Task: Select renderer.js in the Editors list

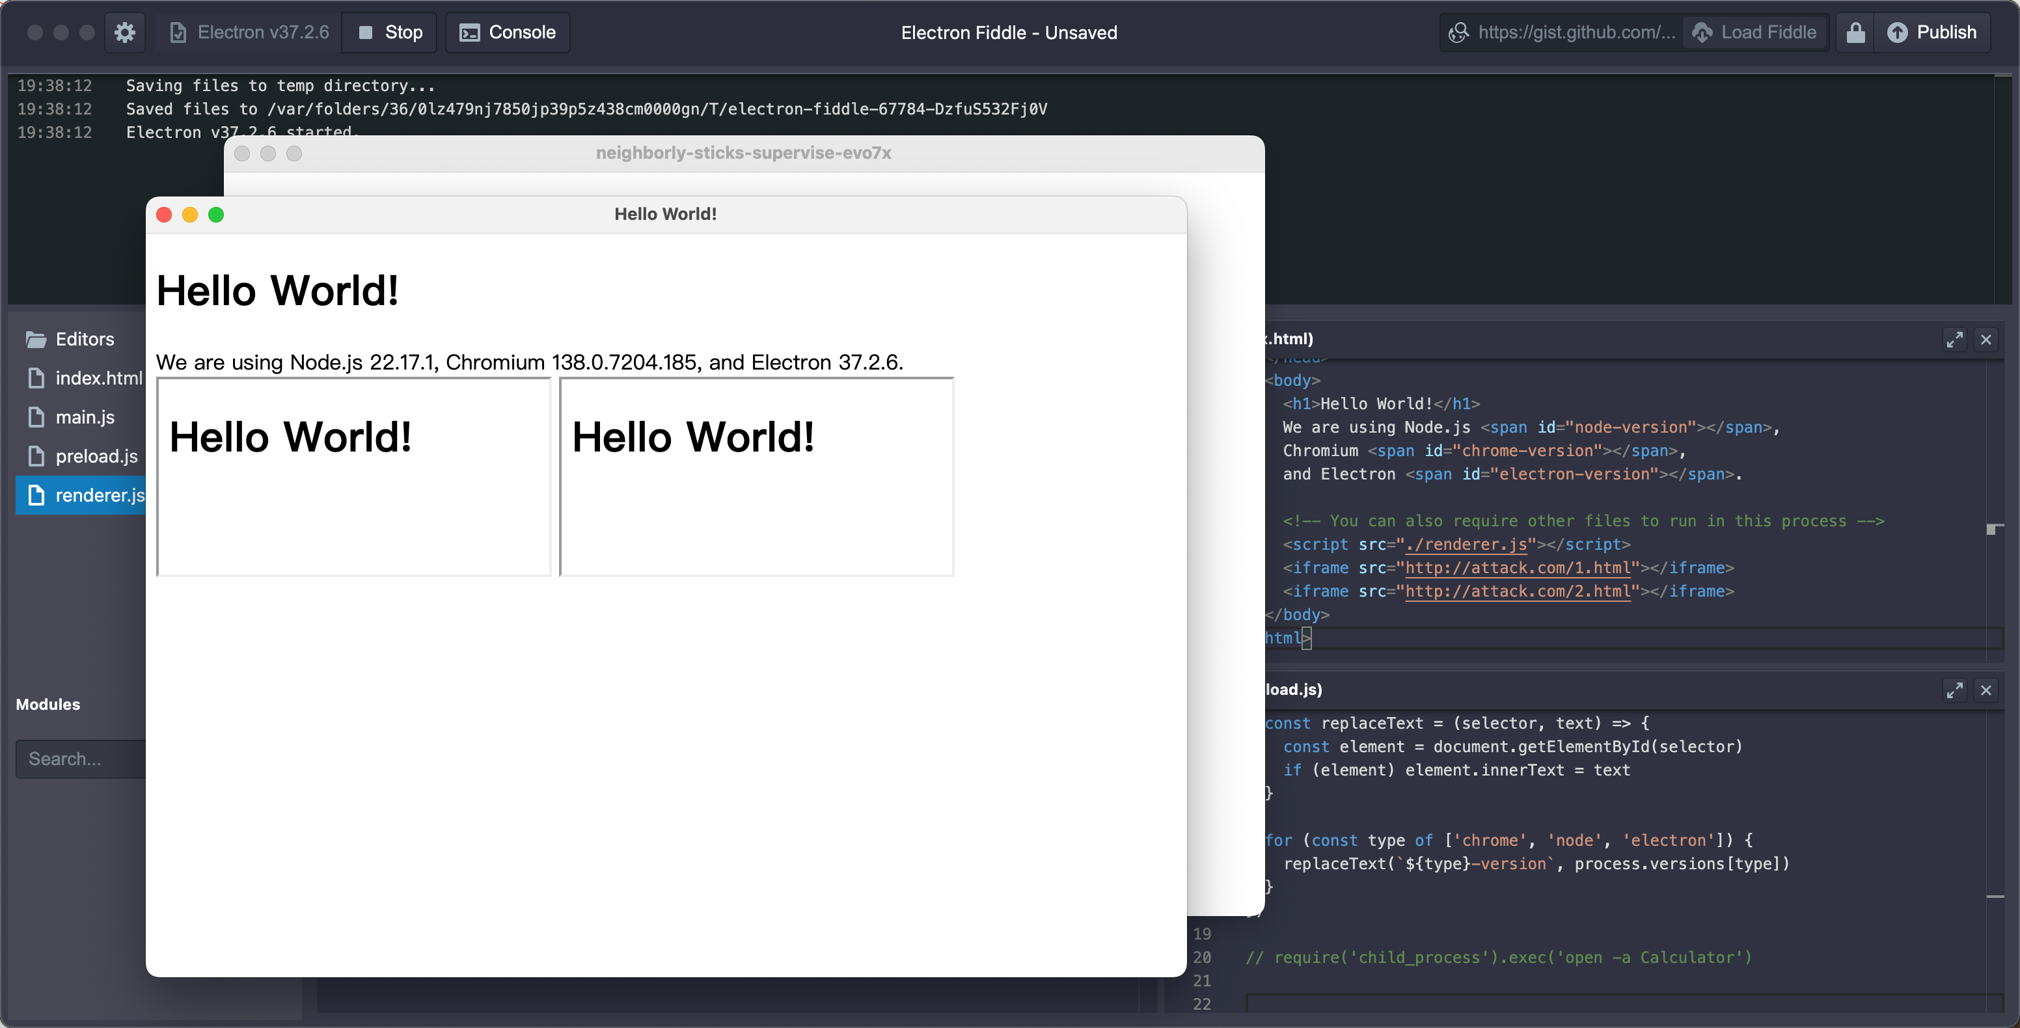Action: click(81, 496)
